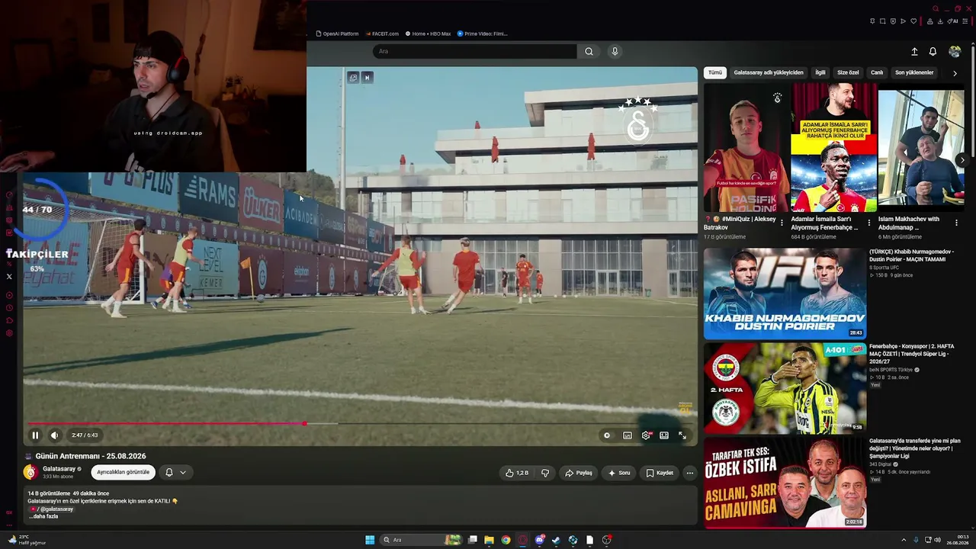976x549 pixels.
Task: Open Adamlar İsmaila Sarr'ı short thumbnail
Action: tap(834, 147)
